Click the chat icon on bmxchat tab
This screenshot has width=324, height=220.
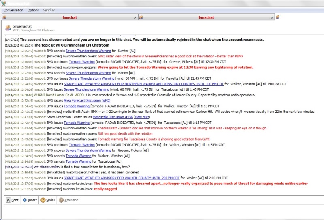[x=141, y=18]
